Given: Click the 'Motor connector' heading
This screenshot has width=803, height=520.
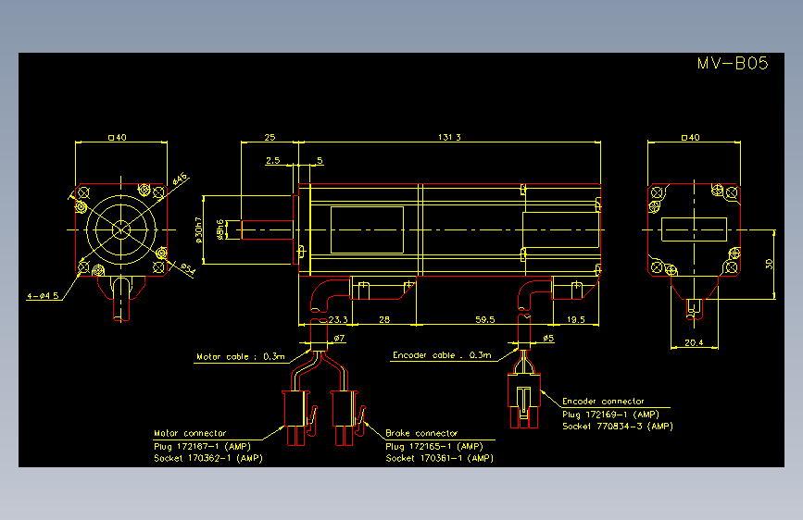Looking at the screenshot, I should pyautogui.click(x=190, y=433).
